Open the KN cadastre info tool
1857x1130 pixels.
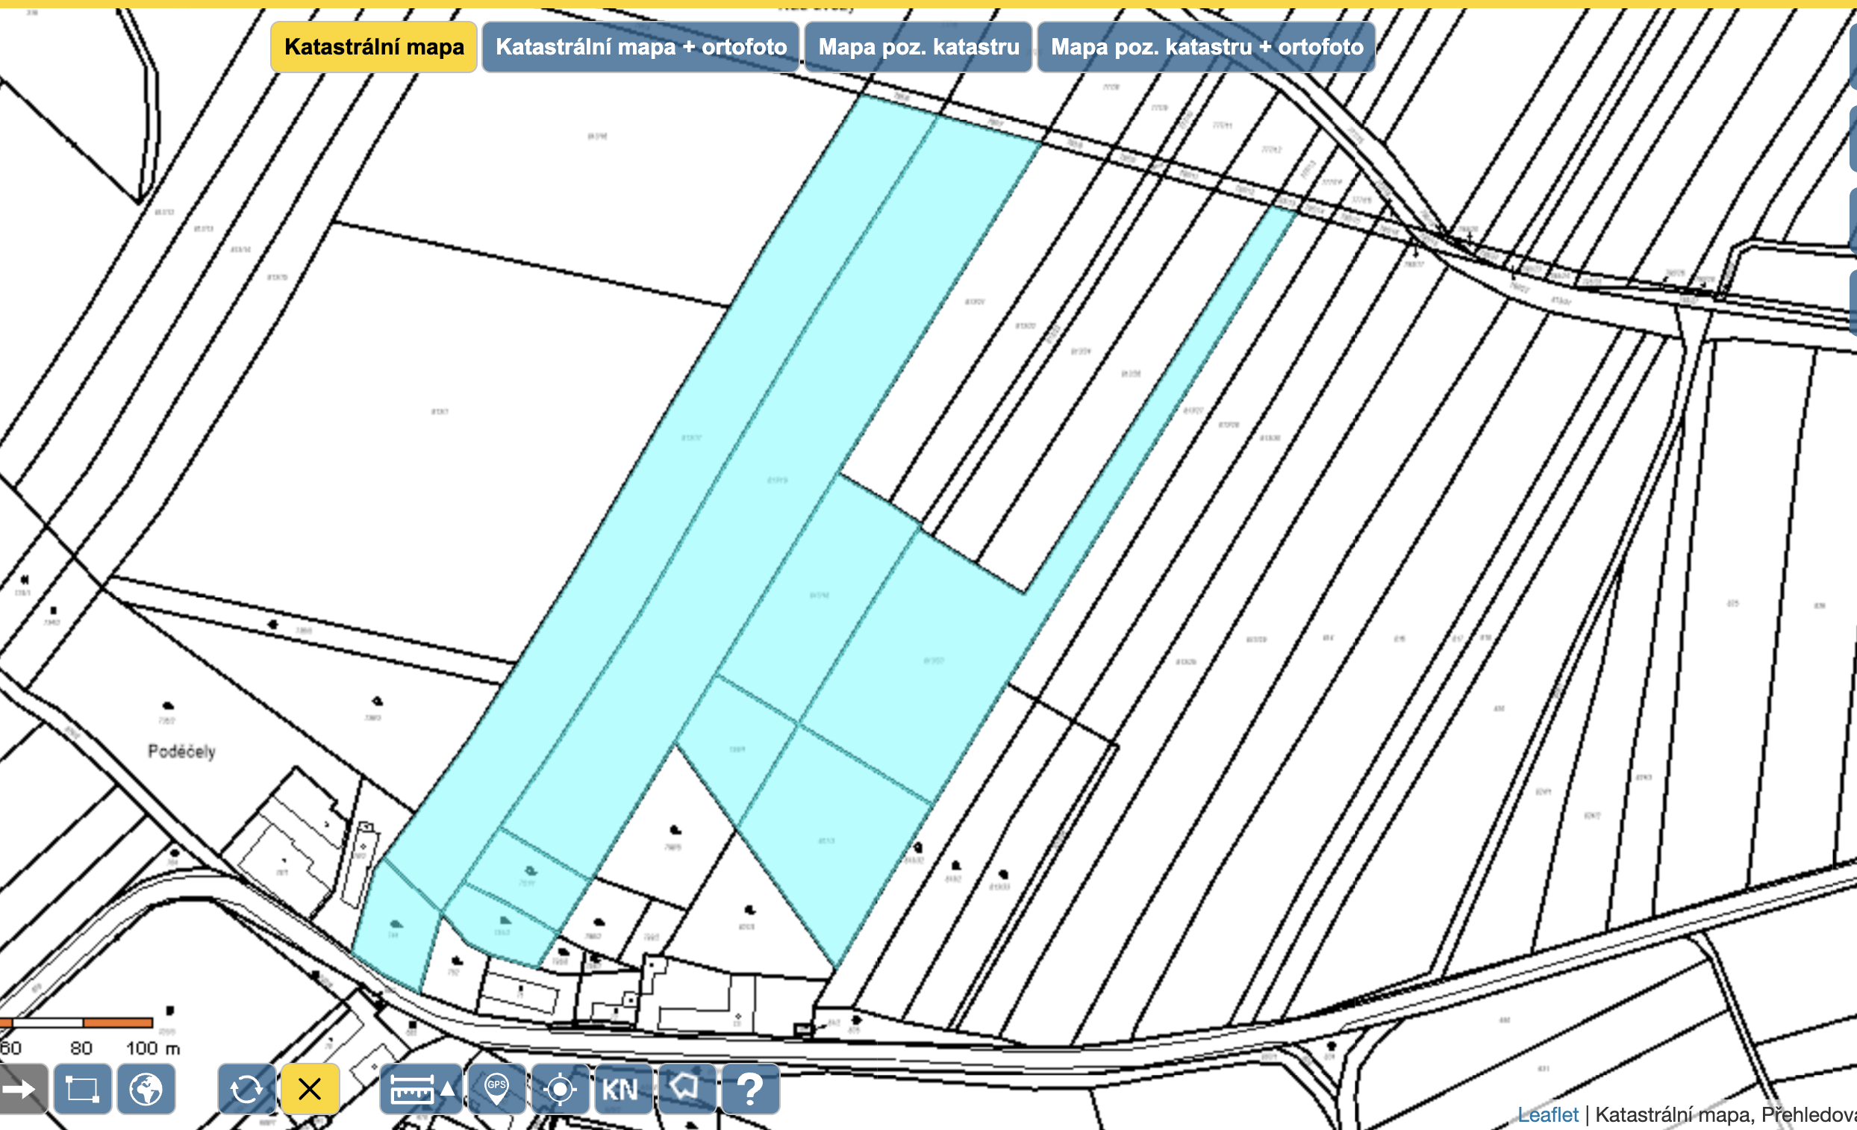(x=623, y=1089)
